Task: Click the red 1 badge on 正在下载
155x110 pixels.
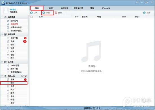Action: [x=25, y=38]
